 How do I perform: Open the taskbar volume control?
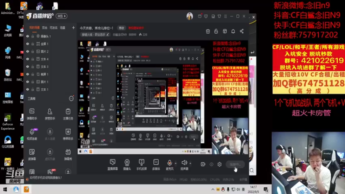(238, 189)
